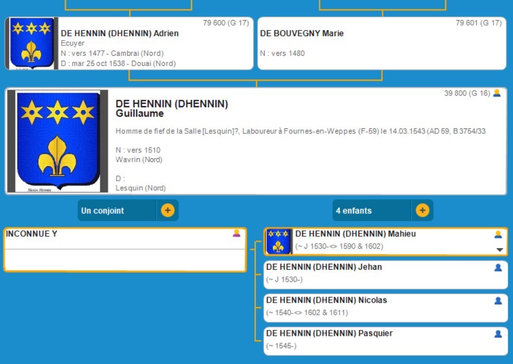
Task: Open Guillaume's large coat of arms image
Action: click(57, 141)
